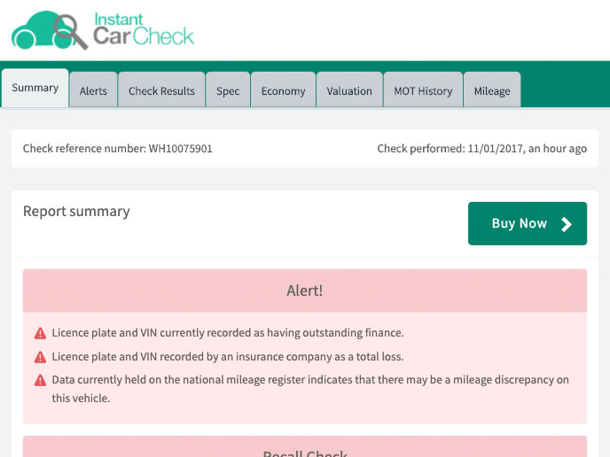The image size is (610, 457).
Task: Open the Mileage tab
Action: point(492,90)
